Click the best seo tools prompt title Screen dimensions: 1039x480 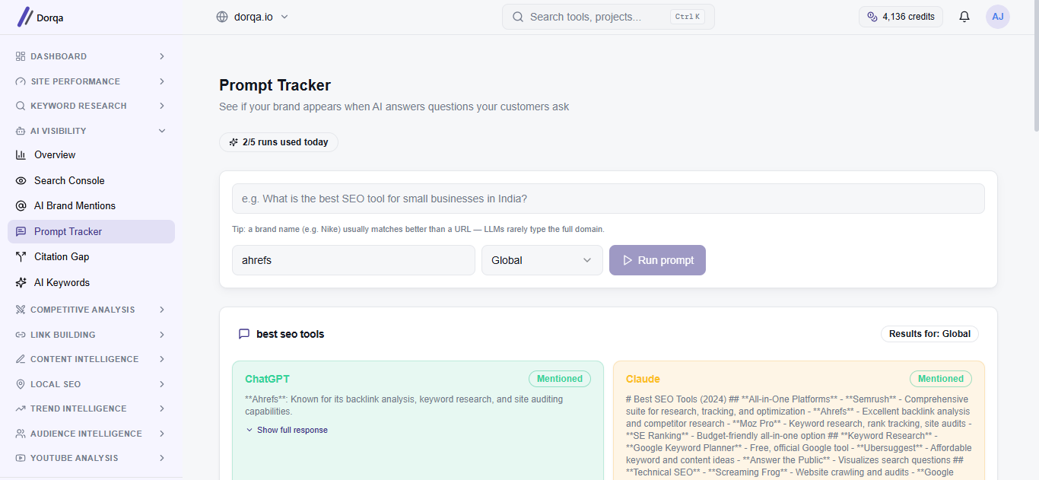(x=290, y=334)
